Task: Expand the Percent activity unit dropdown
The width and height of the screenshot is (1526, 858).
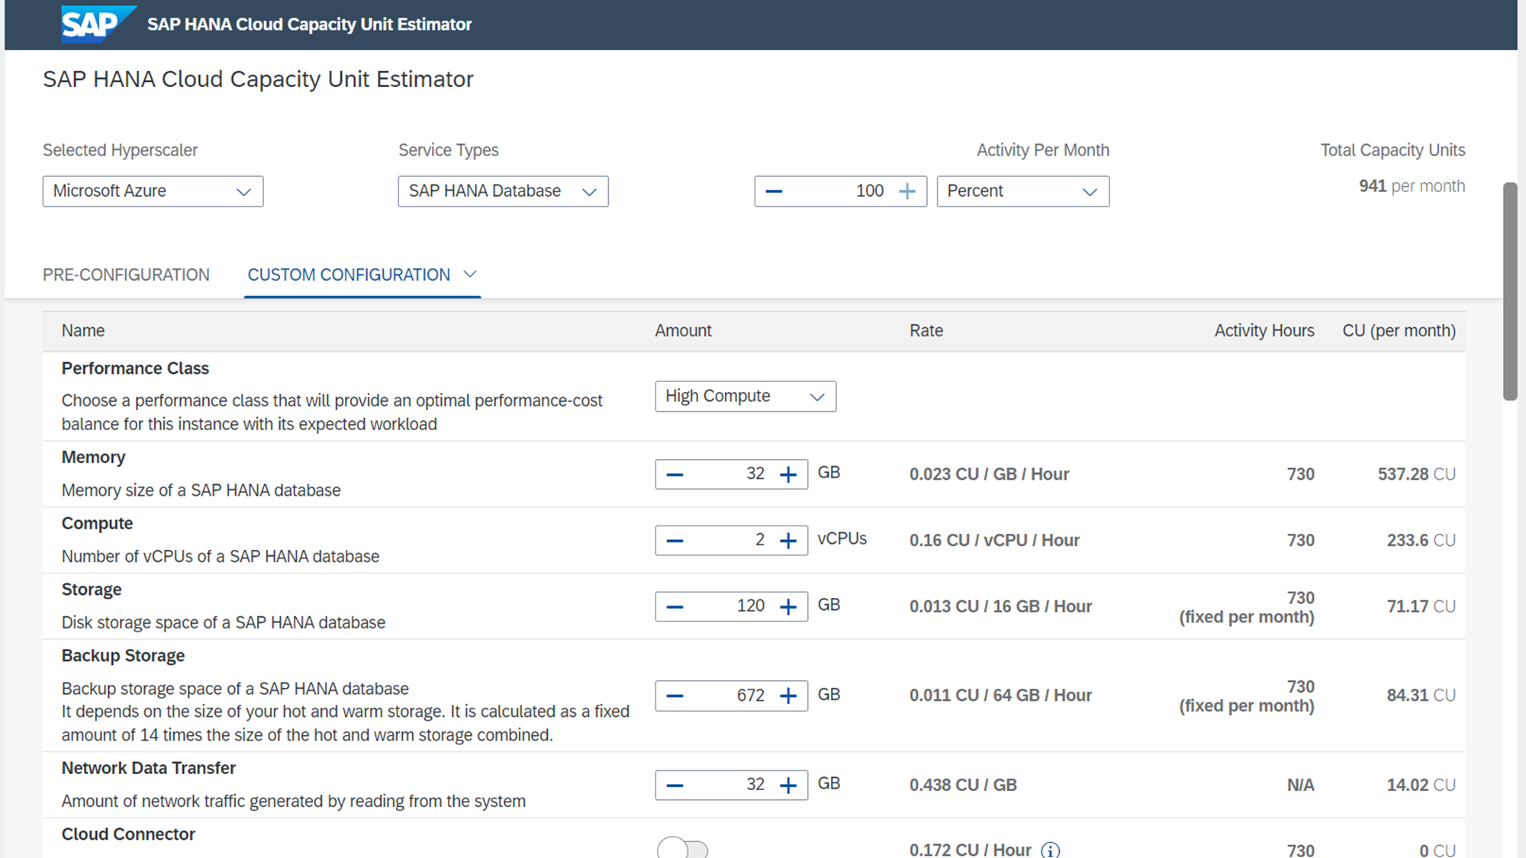Action: click(1022, 191)
